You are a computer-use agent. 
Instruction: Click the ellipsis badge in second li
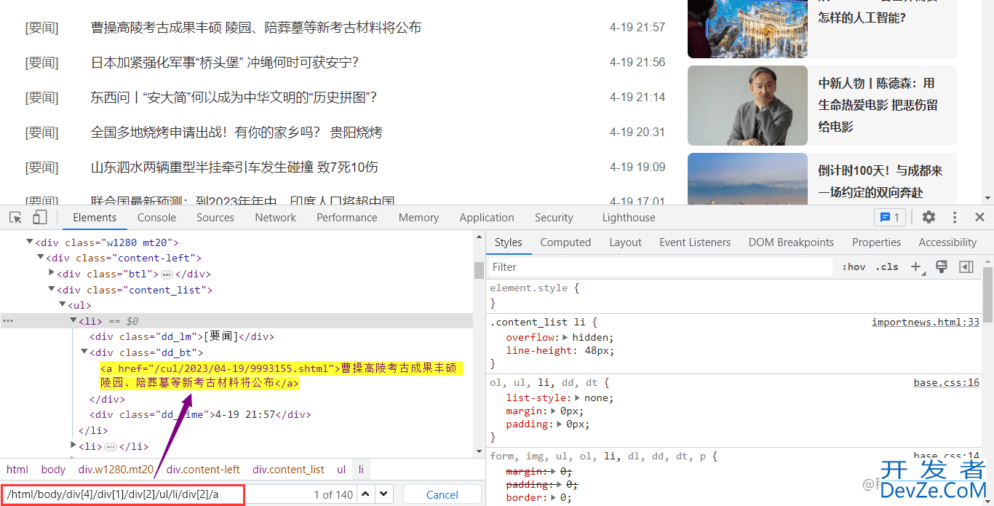(x=111, y=447)
